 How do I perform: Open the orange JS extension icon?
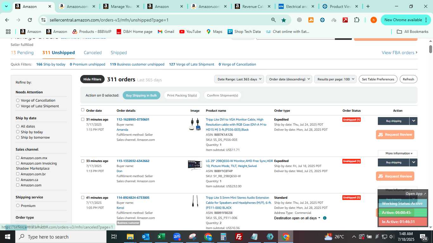311,20
